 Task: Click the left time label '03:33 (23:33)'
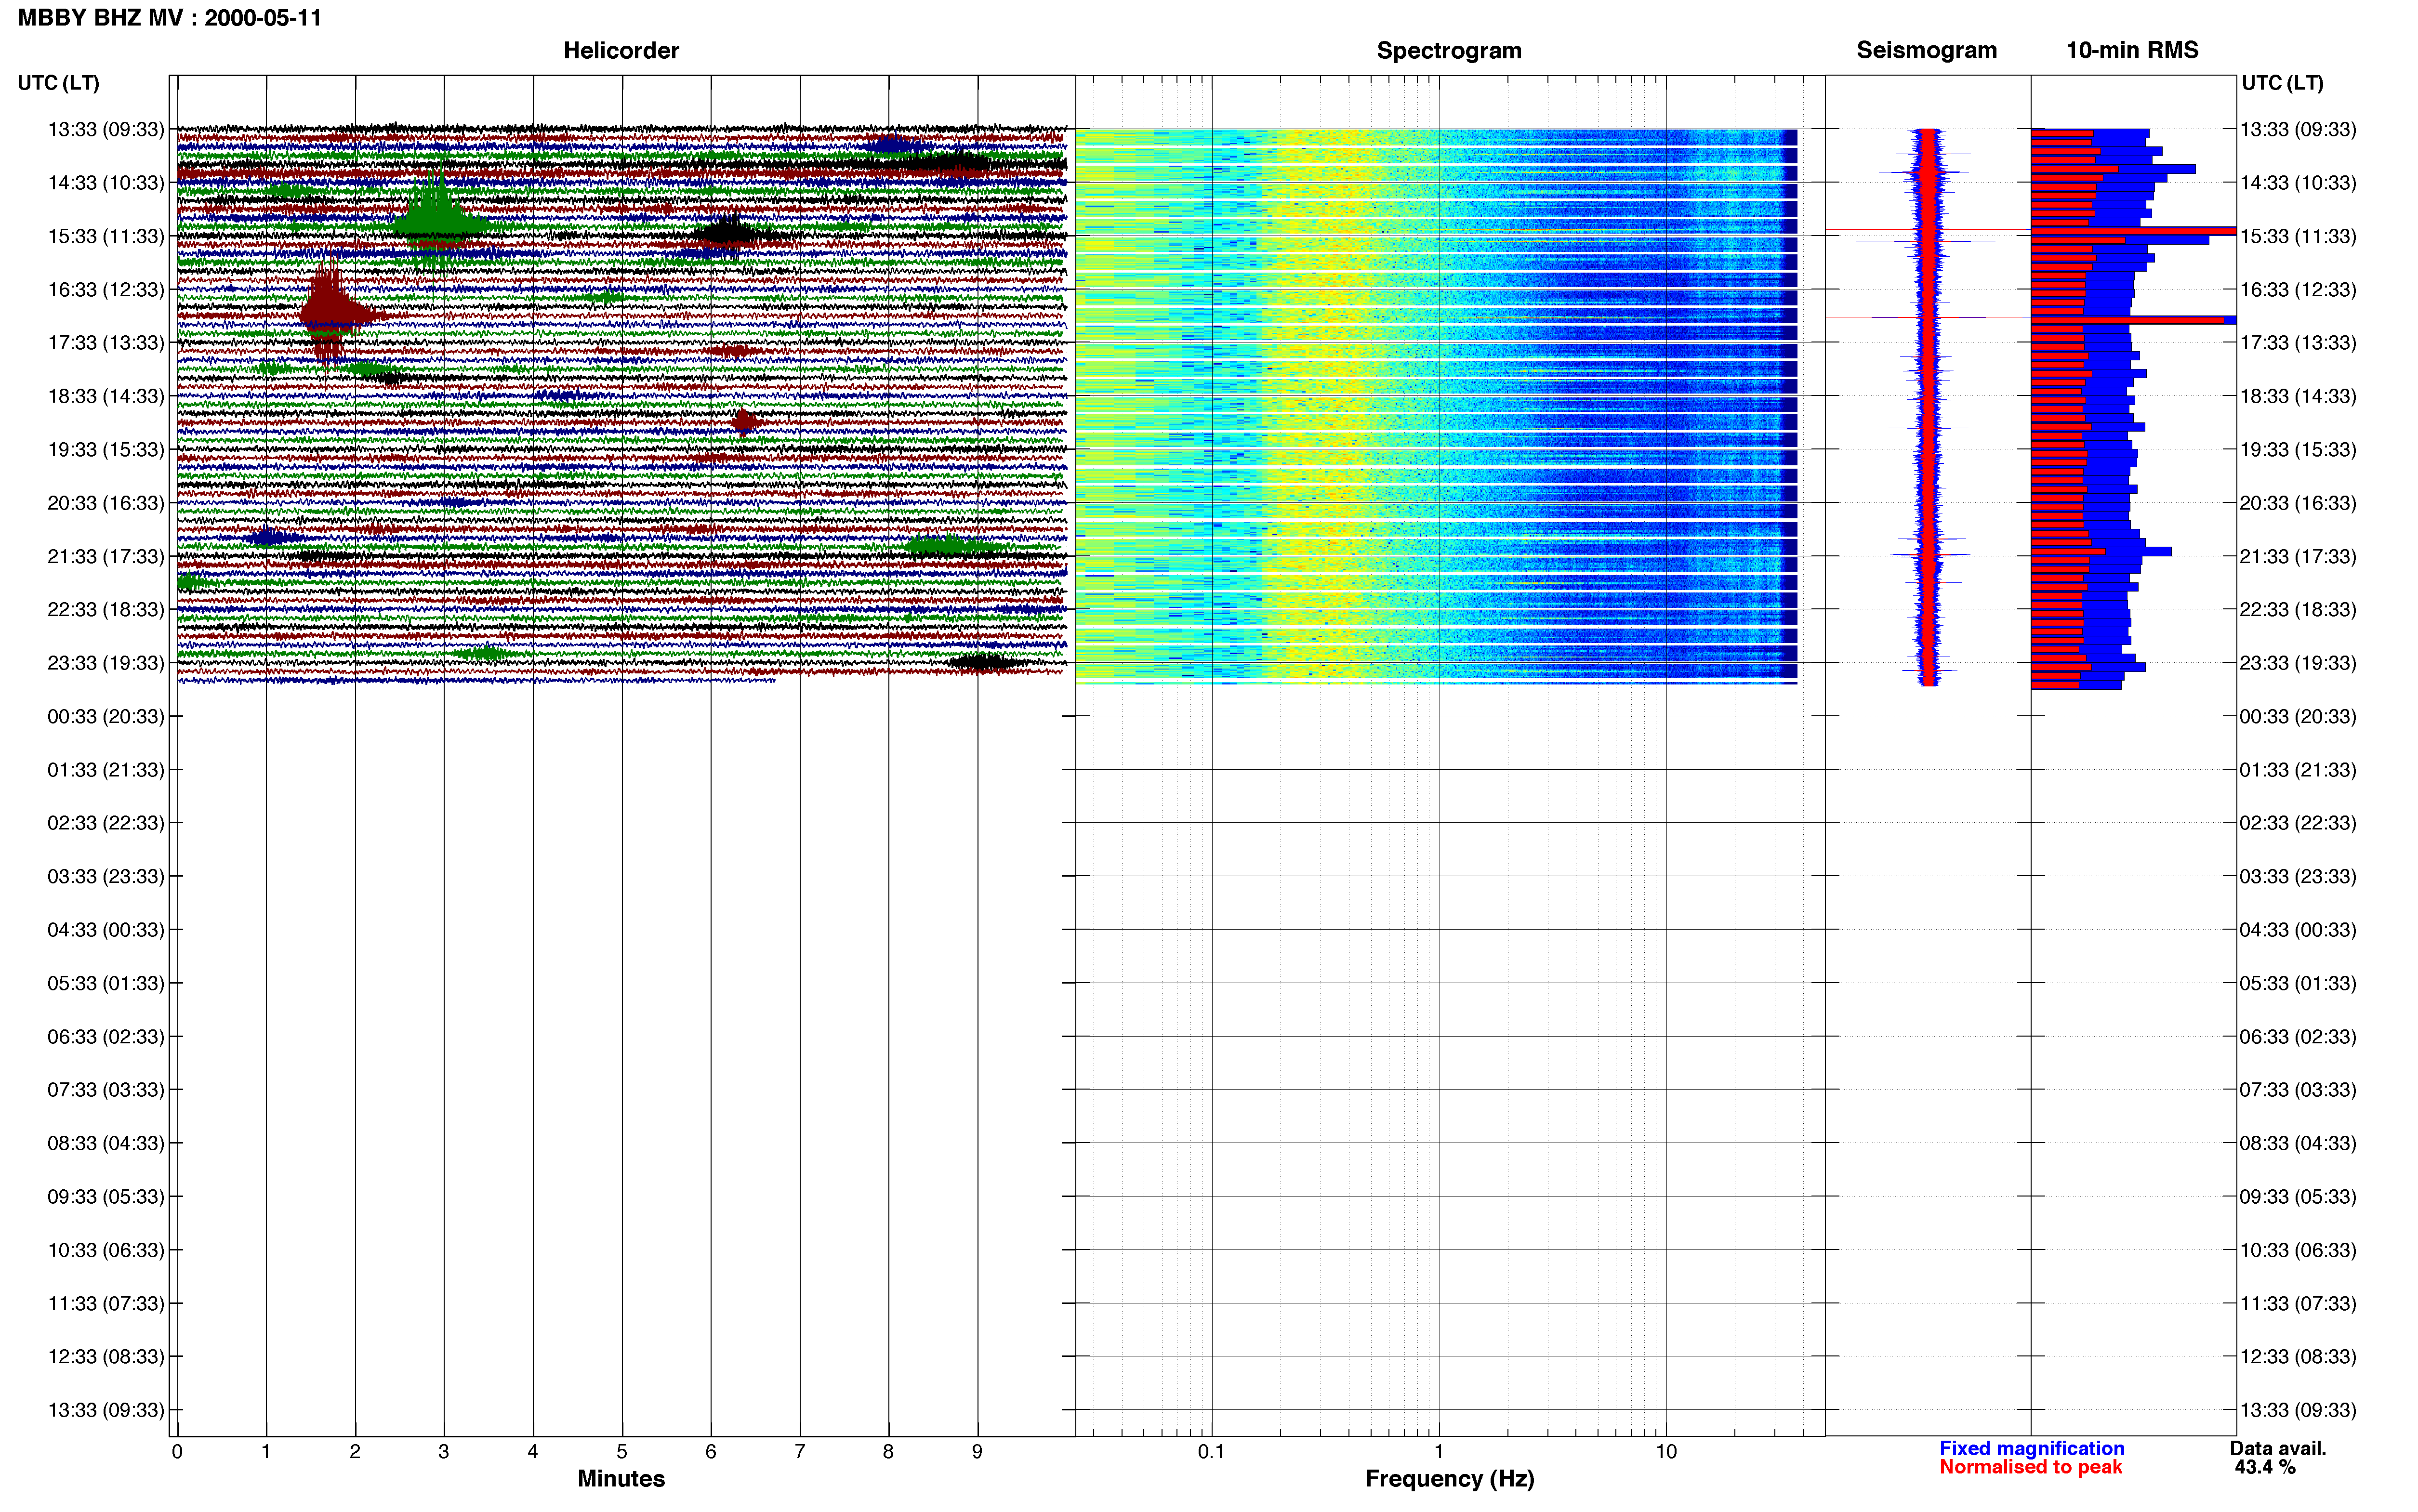106,876
